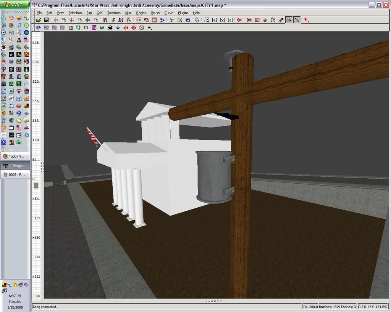Flip selection on Z axis
The image size is (391, 312).
(88, 20)
